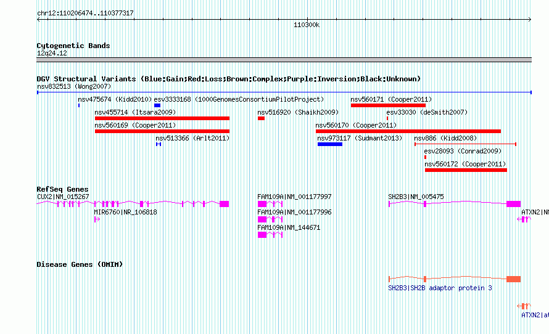Image resolution: width=549 pixels, height=334 pixels.
Task: Click the RefSeq Genes track title
Action: coord(62,189)
